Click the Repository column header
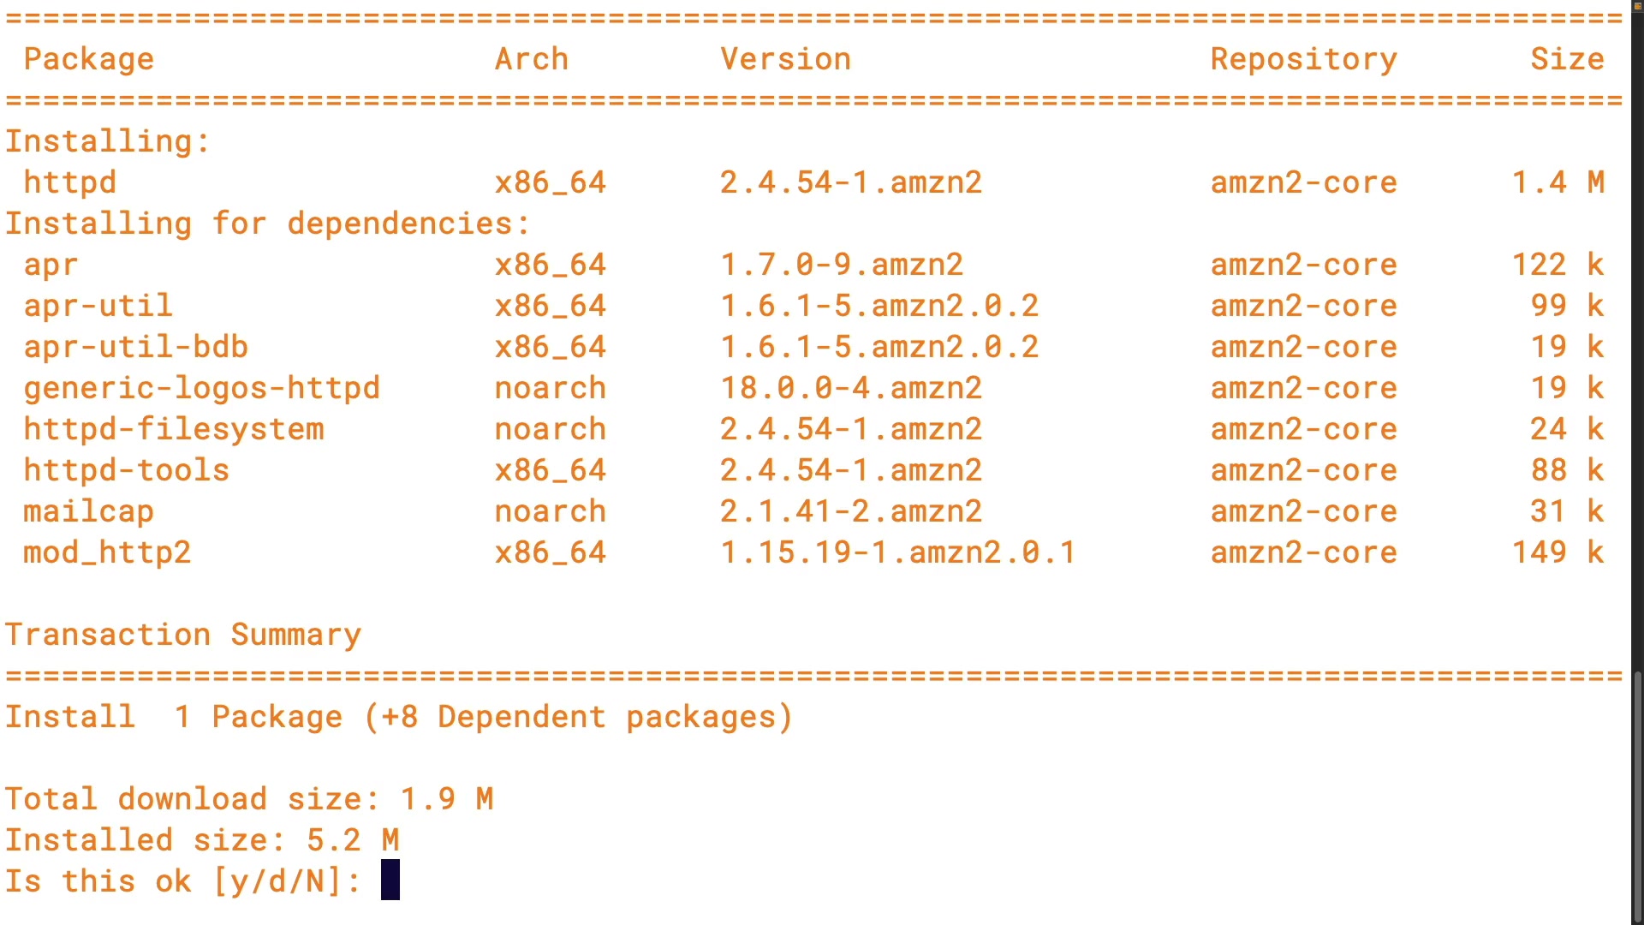 point(1303,59)
